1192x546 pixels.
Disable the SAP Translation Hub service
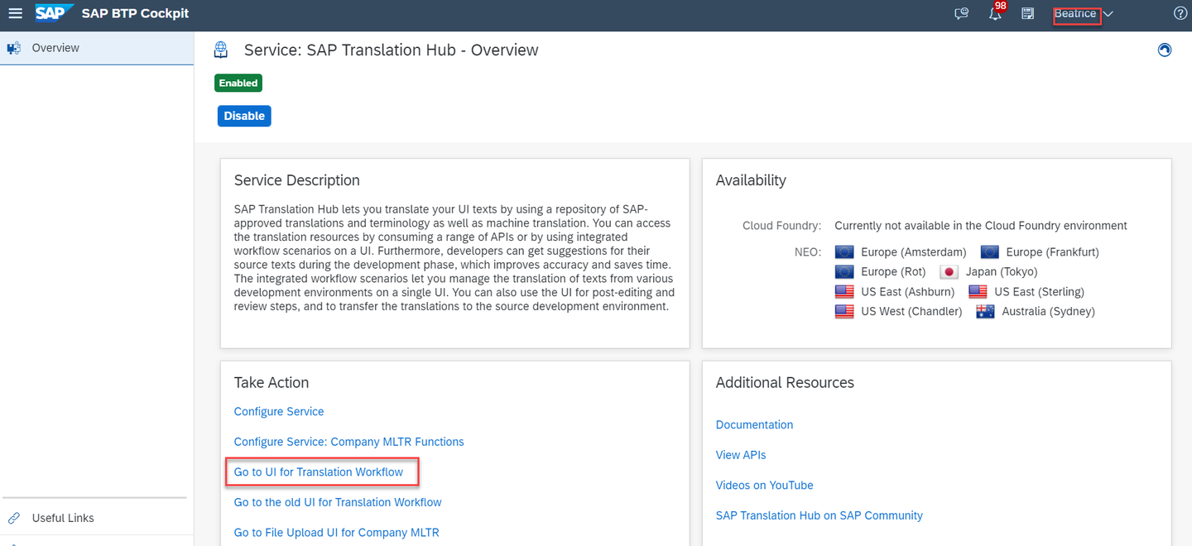(x=244, y=116)
